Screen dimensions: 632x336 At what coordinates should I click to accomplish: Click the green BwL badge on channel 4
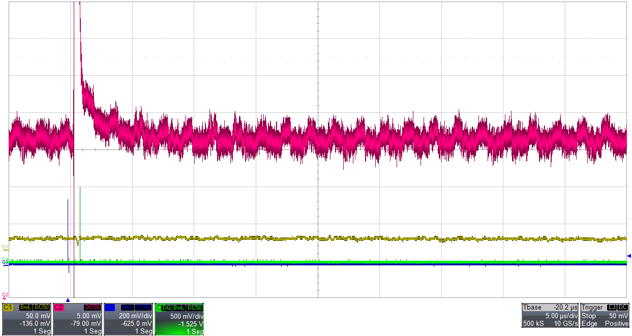178,308
